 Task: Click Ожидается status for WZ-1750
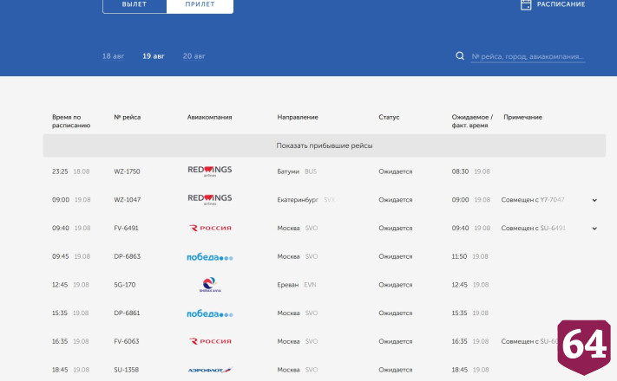tap(396, 171)
